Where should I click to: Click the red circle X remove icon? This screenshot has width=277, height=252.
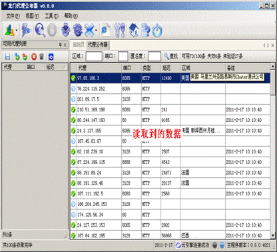tap(34, 57)
